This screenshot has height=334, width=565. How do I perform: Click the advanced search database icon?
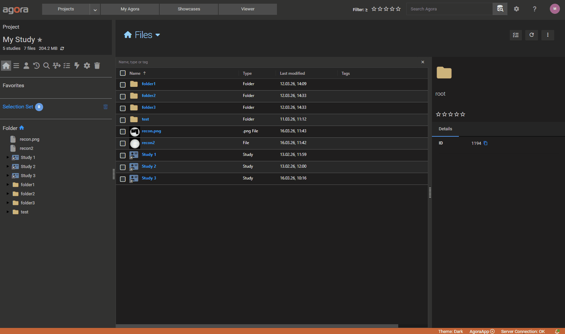(x=500, y=9)
